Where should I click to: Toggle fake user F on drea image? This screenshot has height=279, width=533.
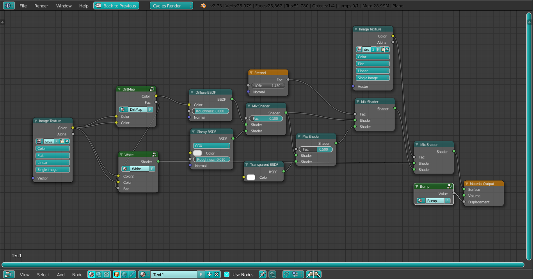57,141
